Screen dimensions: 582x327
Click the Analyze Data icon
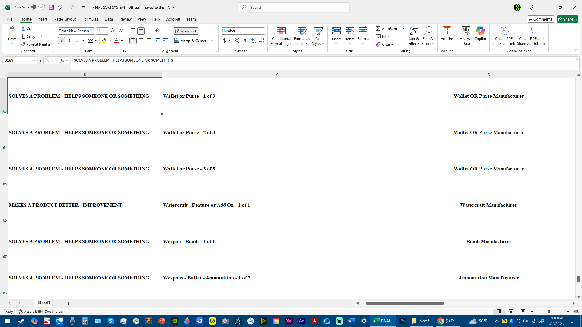point(466,36)
